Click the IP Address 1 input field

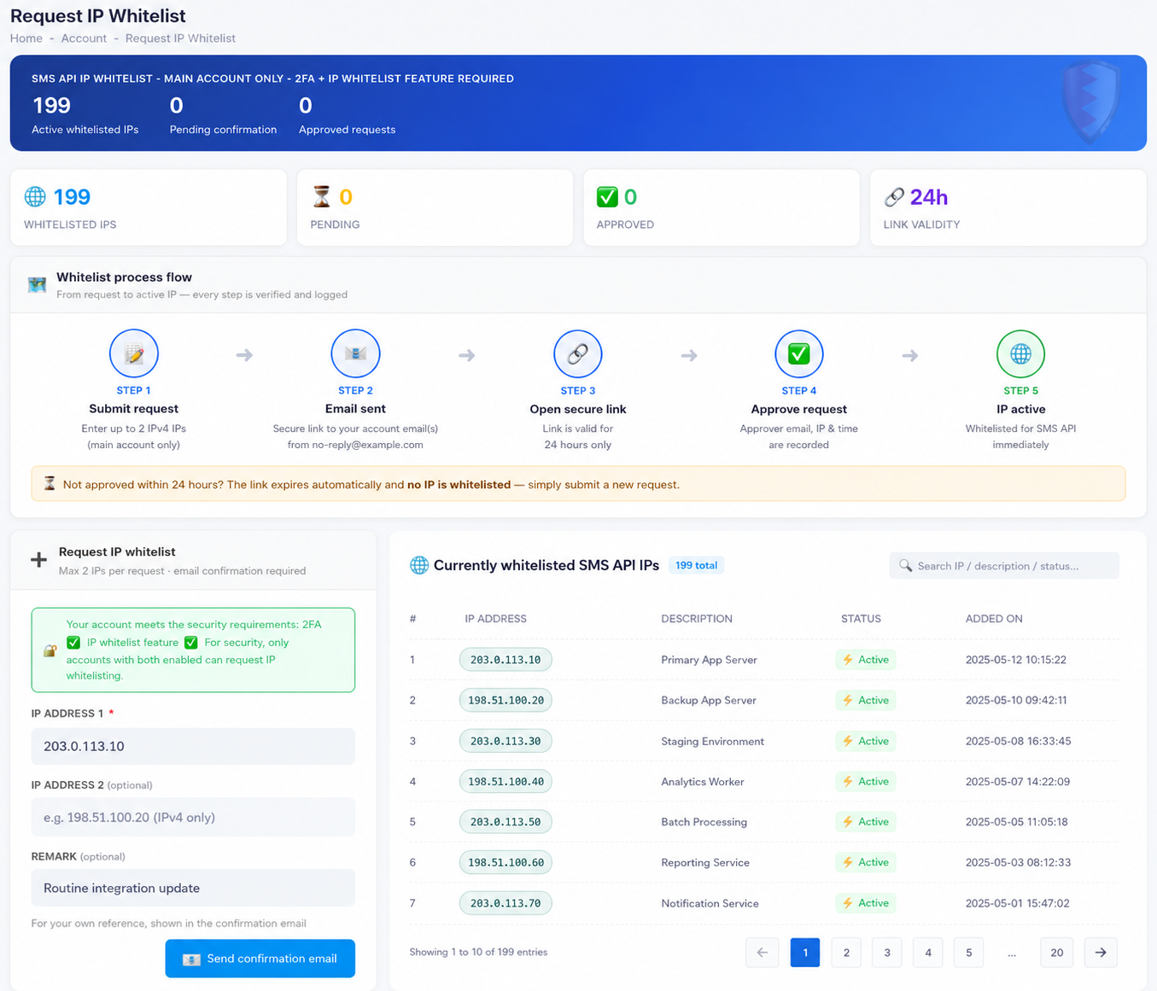click(193, 746)
